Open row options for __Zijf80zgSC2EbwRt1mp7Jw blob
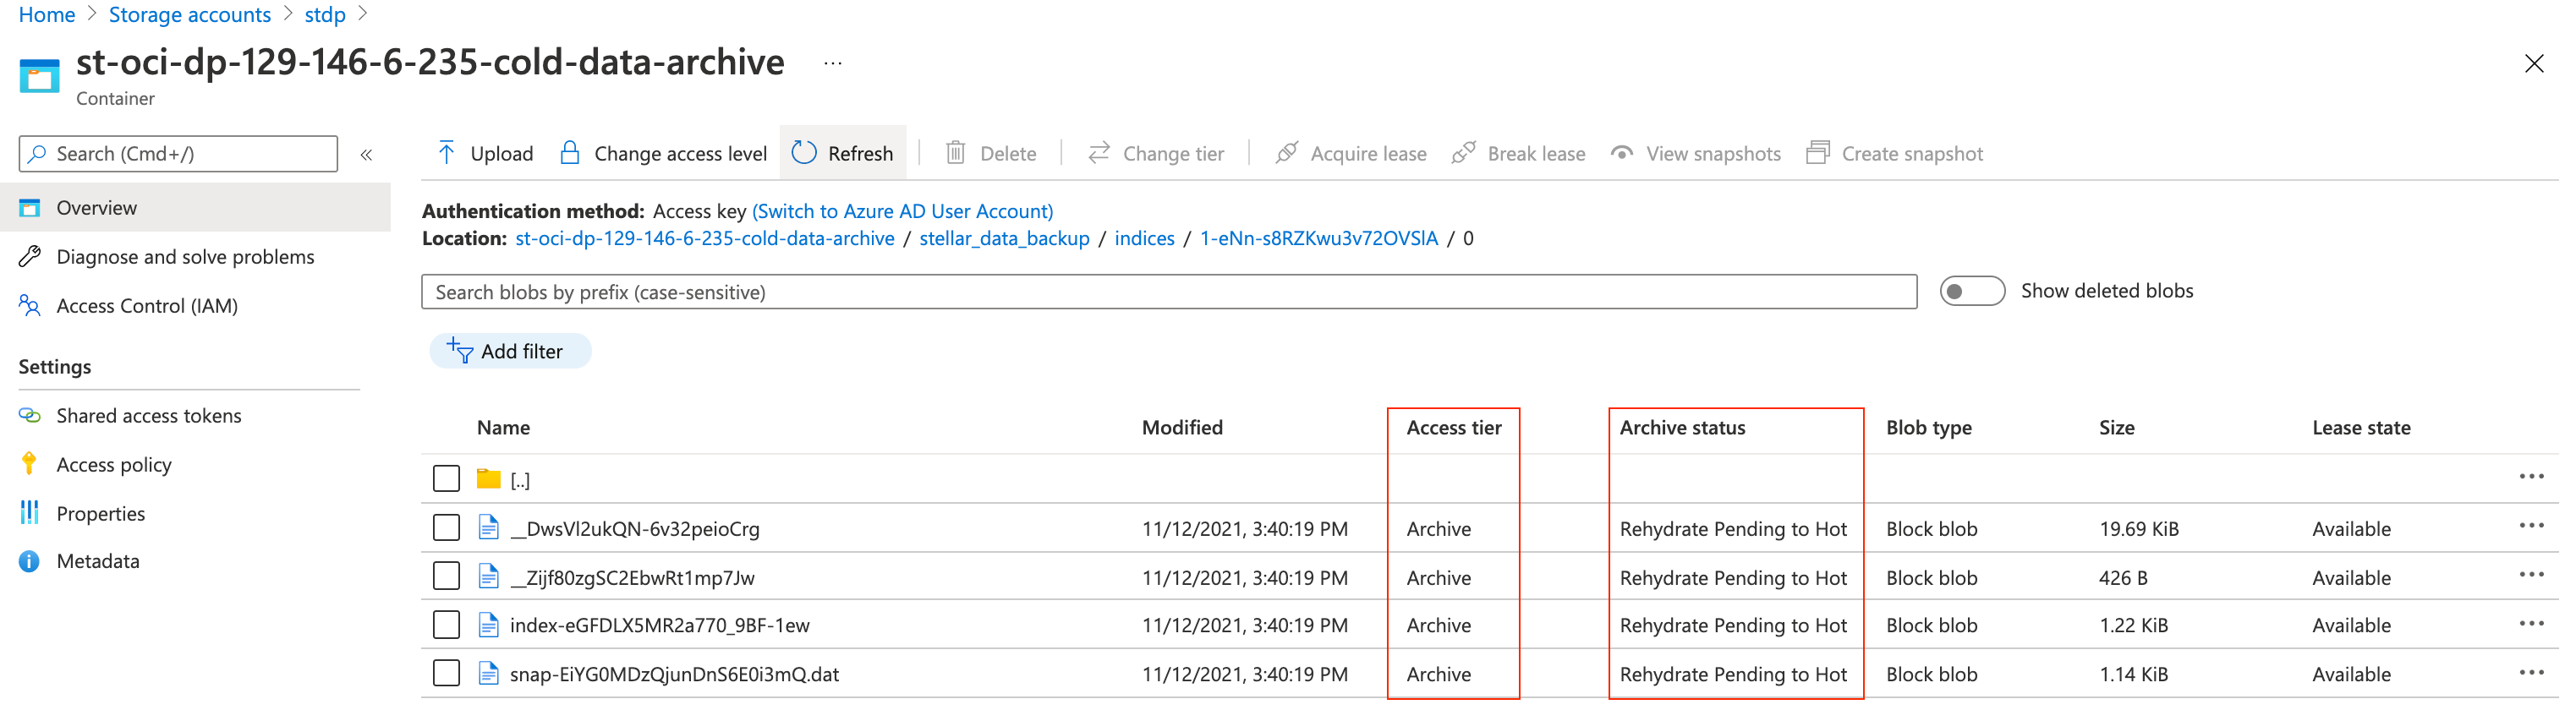The image size is (2576, 710). pyautogui.click(x=2530, y=575)
